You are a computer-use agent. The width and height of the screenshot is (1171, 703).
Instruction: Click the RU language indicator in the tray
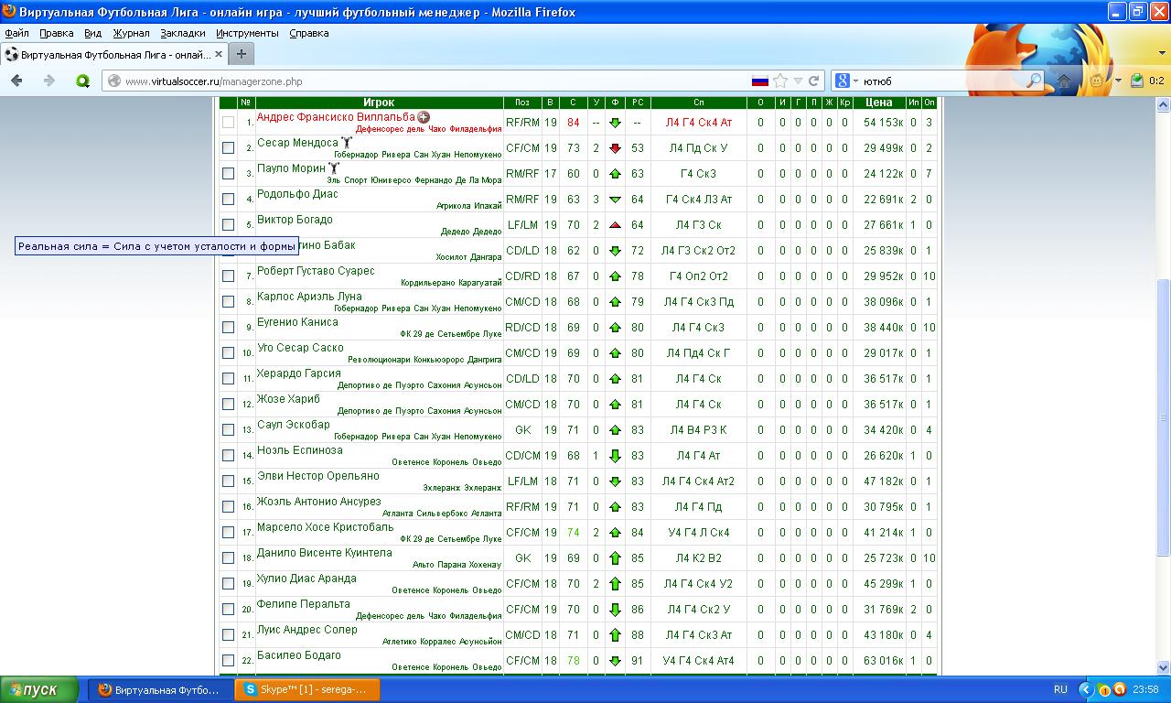[x=1060, y=689]
